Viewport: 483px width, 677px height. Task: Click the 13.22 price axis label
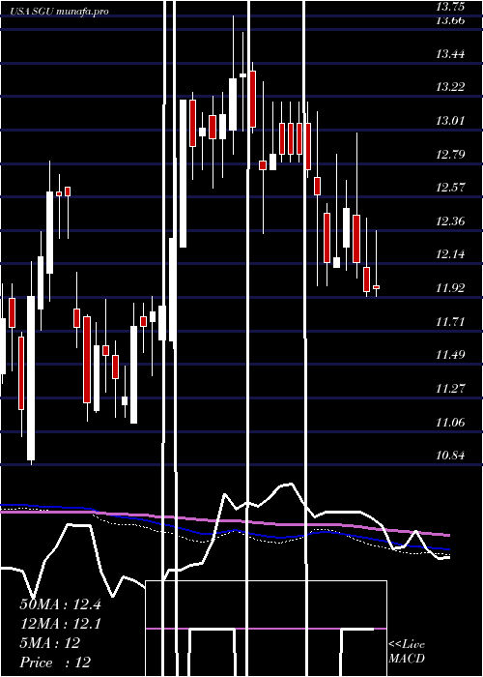[450, 87]
